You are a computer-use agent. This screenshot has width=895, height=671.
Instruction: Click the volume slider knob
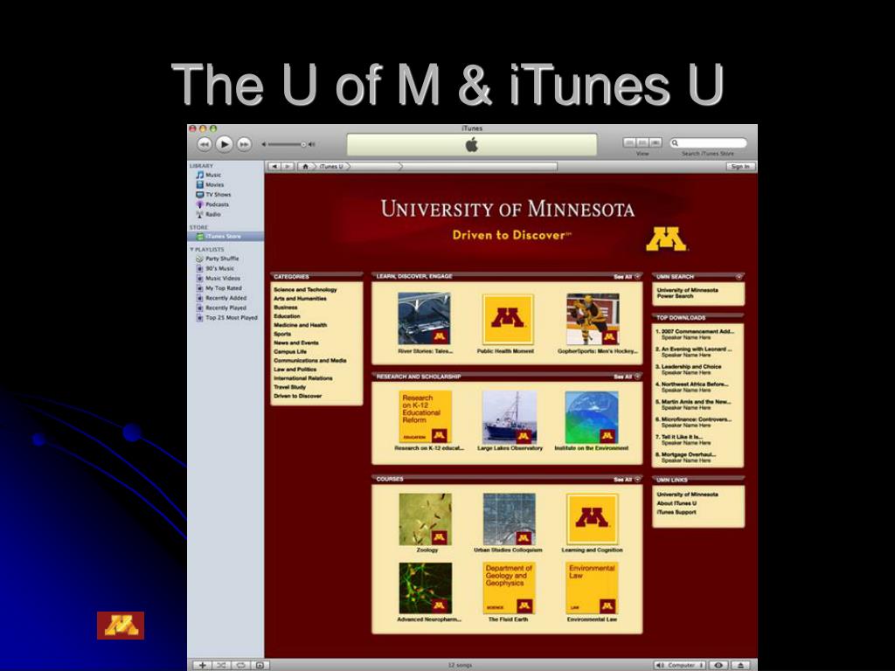point(303,144)
